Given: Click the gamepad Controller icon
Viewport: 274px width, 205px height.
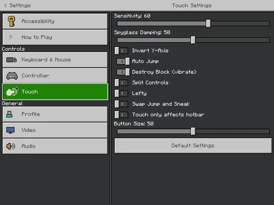Looking at the screenshot, I should click(12, 76).
